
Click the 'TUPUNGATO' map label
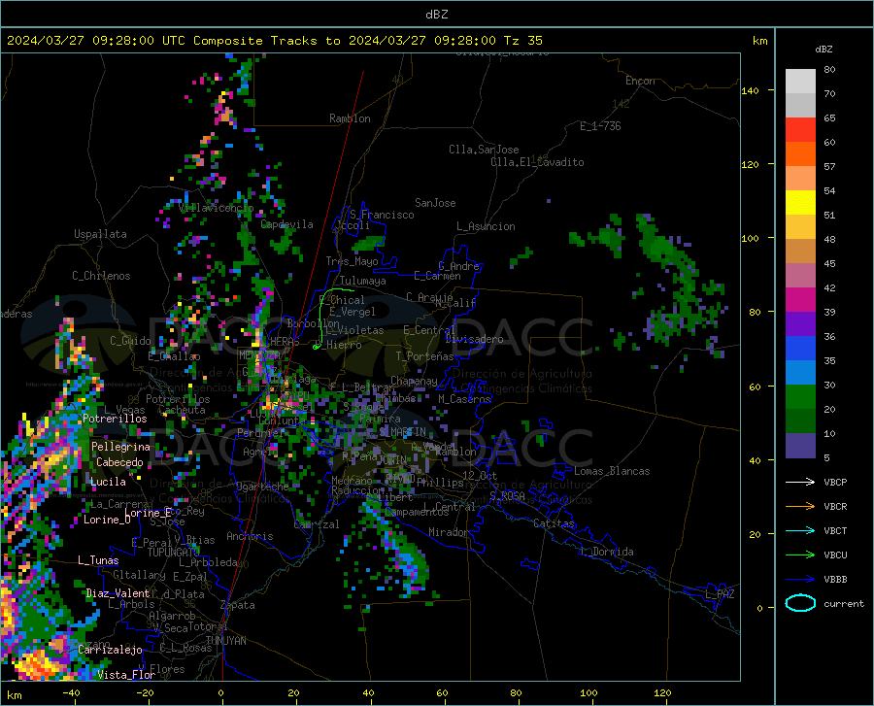coord(174,553)
